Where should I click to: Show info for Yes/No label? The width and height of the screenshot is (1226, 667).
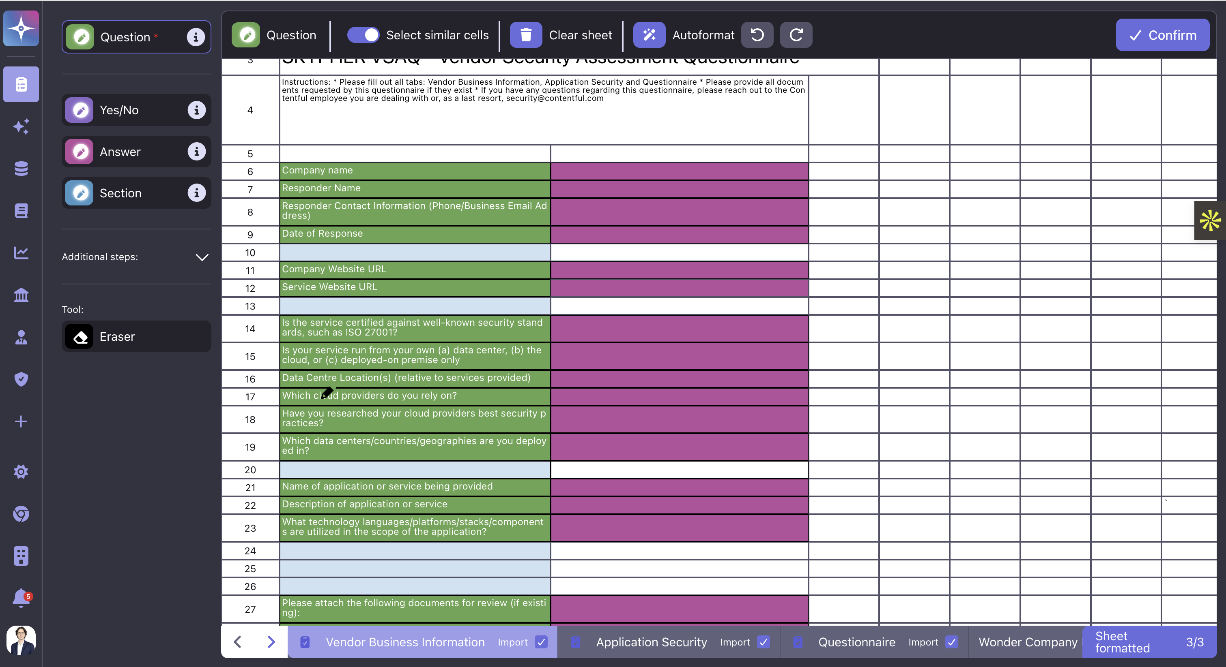point(196,110)
